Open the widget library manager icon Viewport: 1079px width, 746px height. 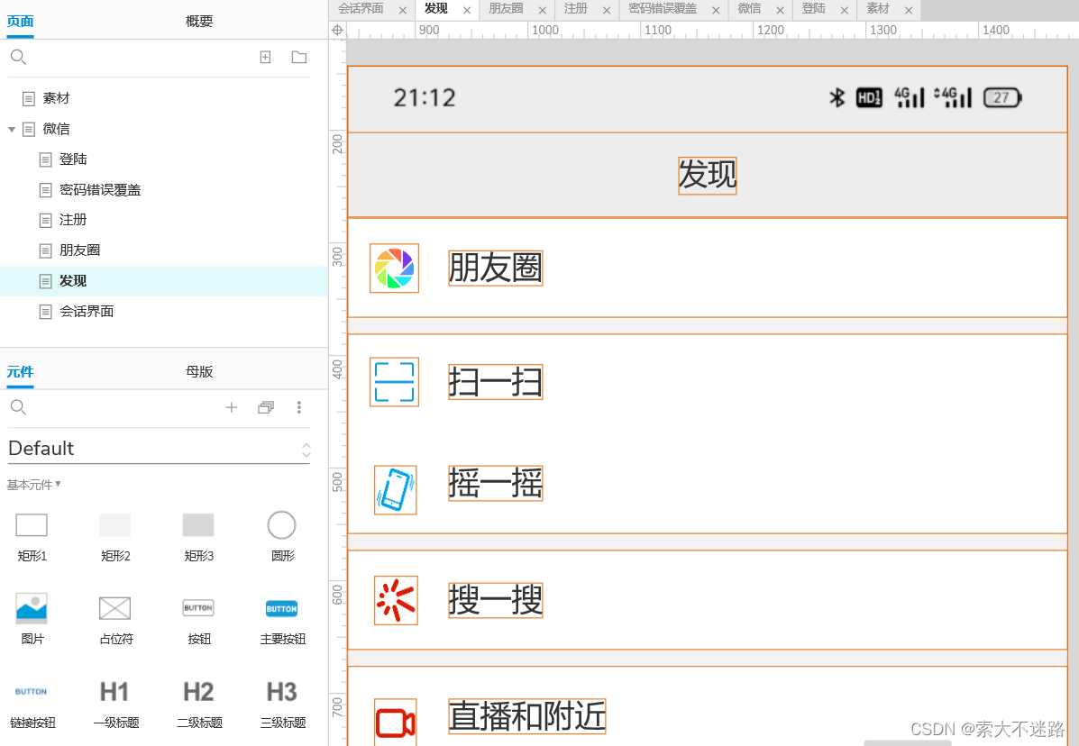point(266,408)
